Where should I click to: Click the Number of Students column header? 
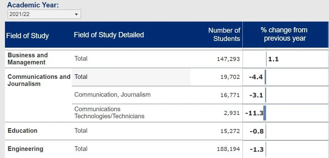(x=224, y=34)
